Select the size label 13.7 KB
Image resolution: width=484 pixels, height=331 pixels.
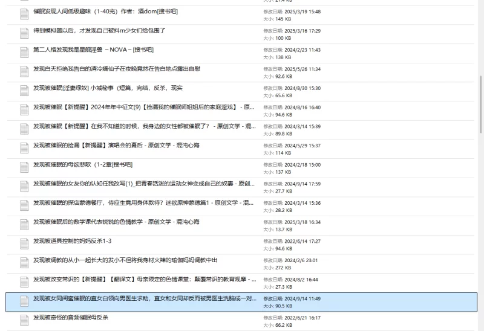pos(278,230)
